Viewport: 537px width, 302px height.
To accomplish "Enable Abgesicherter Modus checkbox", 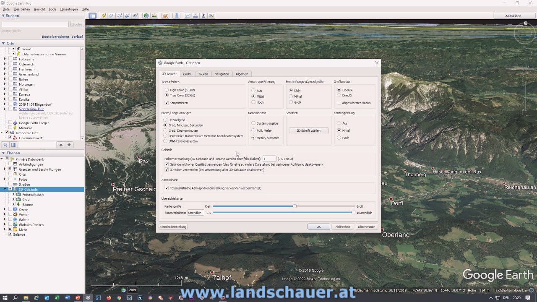I will [339, 103].
